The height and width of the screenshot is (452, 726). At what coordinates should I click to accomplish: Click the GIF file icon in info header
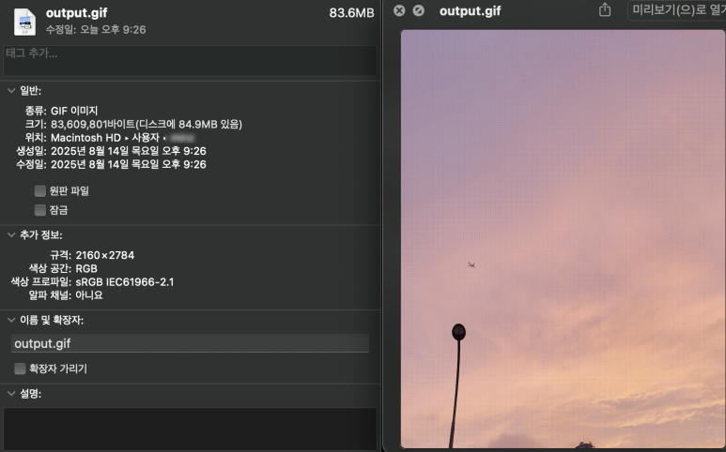pos(24,21)
